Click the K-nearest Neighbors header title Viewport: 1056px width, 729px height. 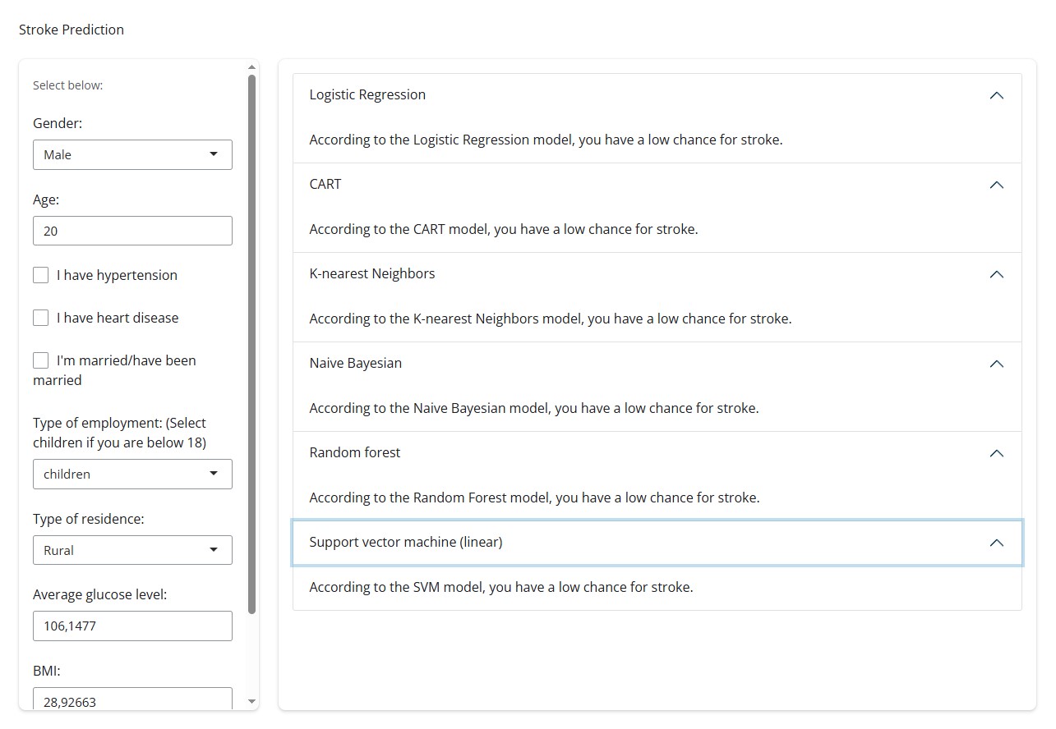coord(372,274)
